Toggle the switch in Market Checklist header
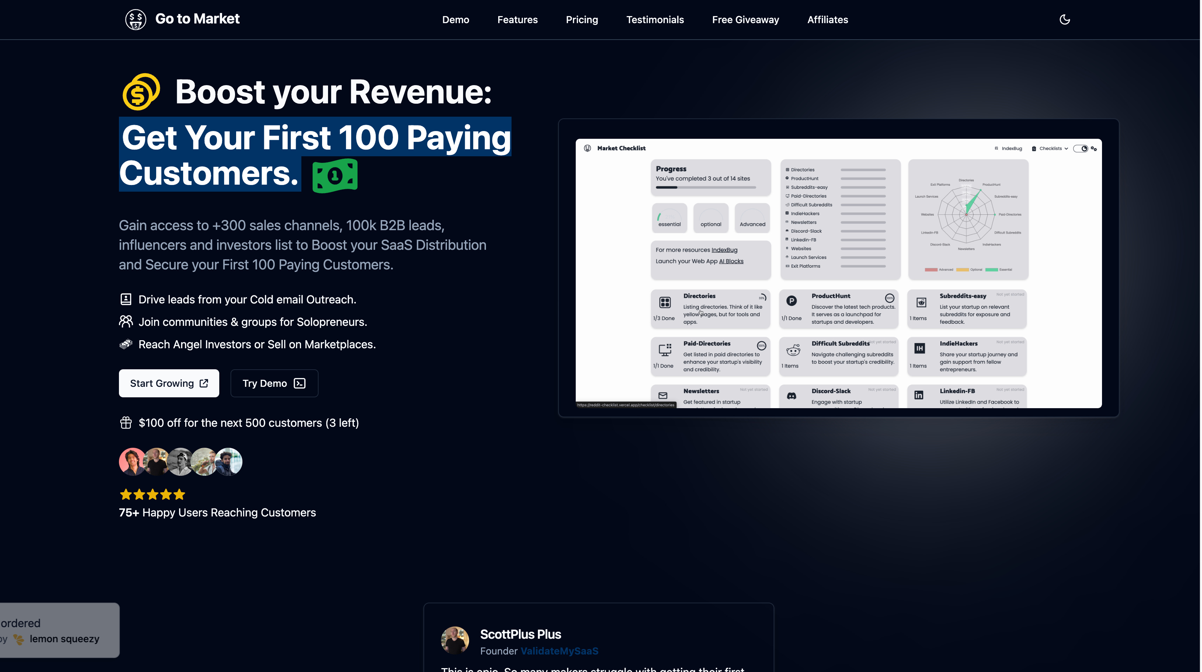The image size is (1202, 672). click(x=1080, y=149)
